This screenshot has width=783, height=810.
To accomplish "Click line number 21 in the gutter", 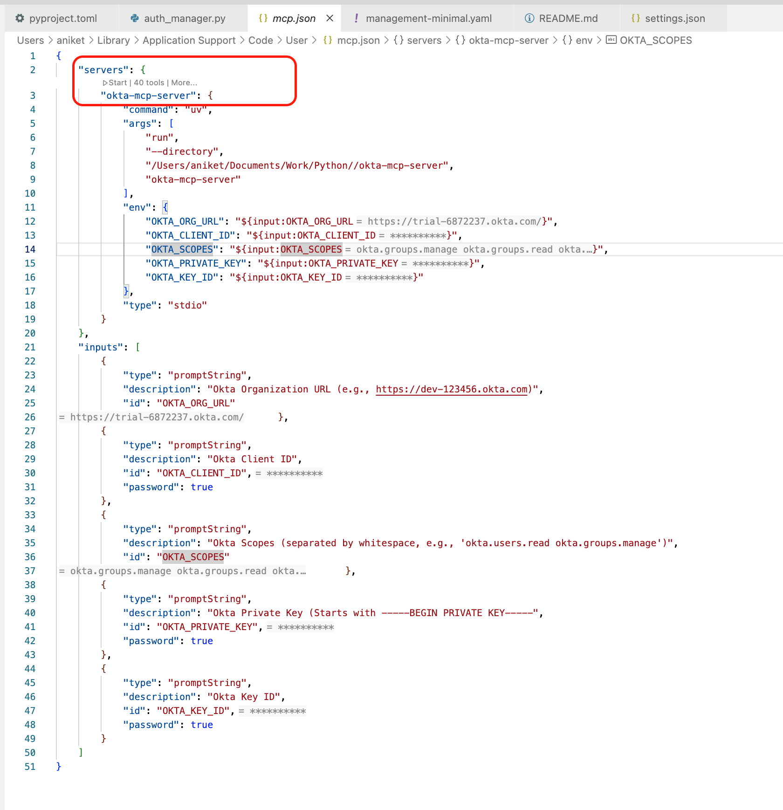I will [x=30, y=347].
